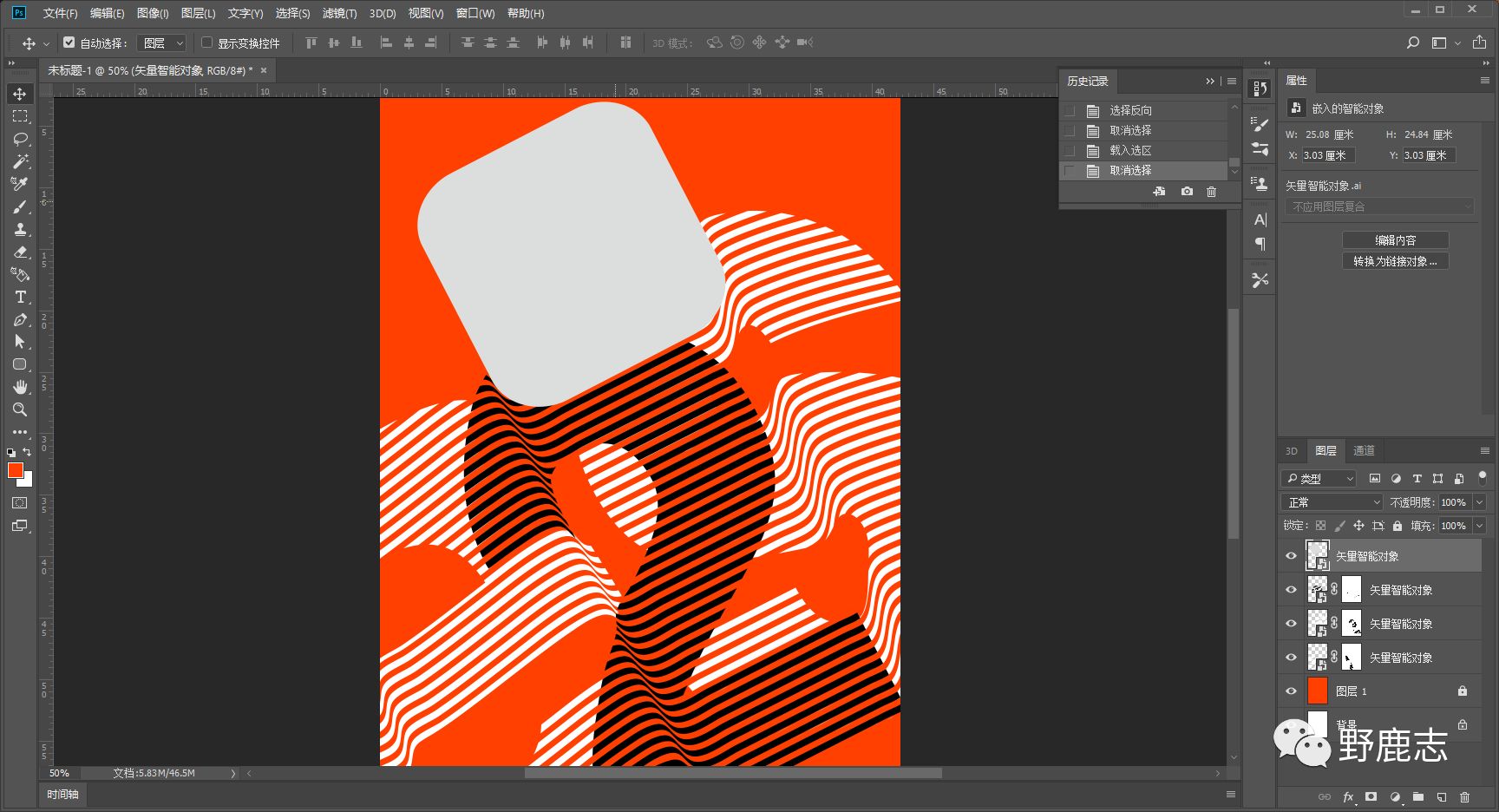Pick the Pen tool
This screenshot has height=812, width=1499.
(x=20, y=319)
